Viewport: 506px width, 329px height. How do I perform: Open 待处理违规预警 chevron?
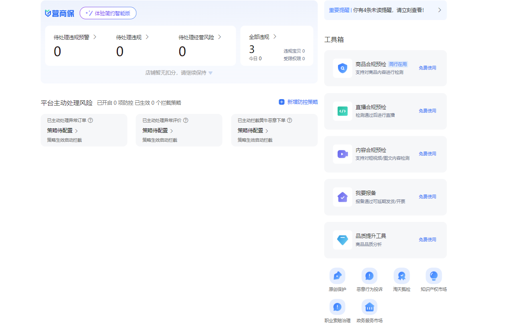pos(95,37)
